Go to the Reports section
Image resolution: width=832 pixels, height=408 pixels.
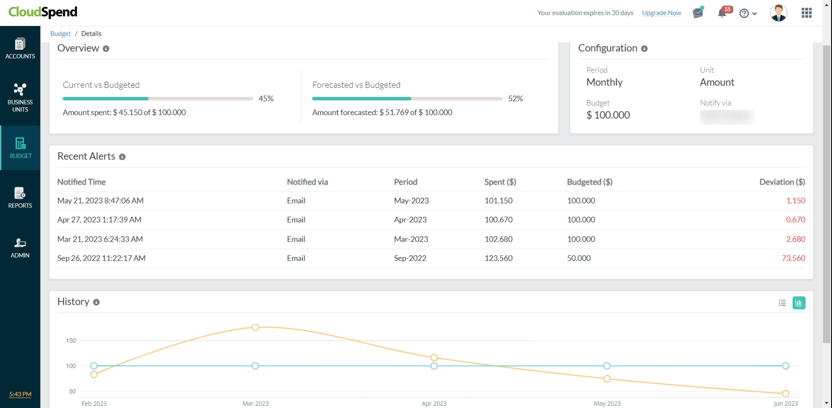(20, 198)
